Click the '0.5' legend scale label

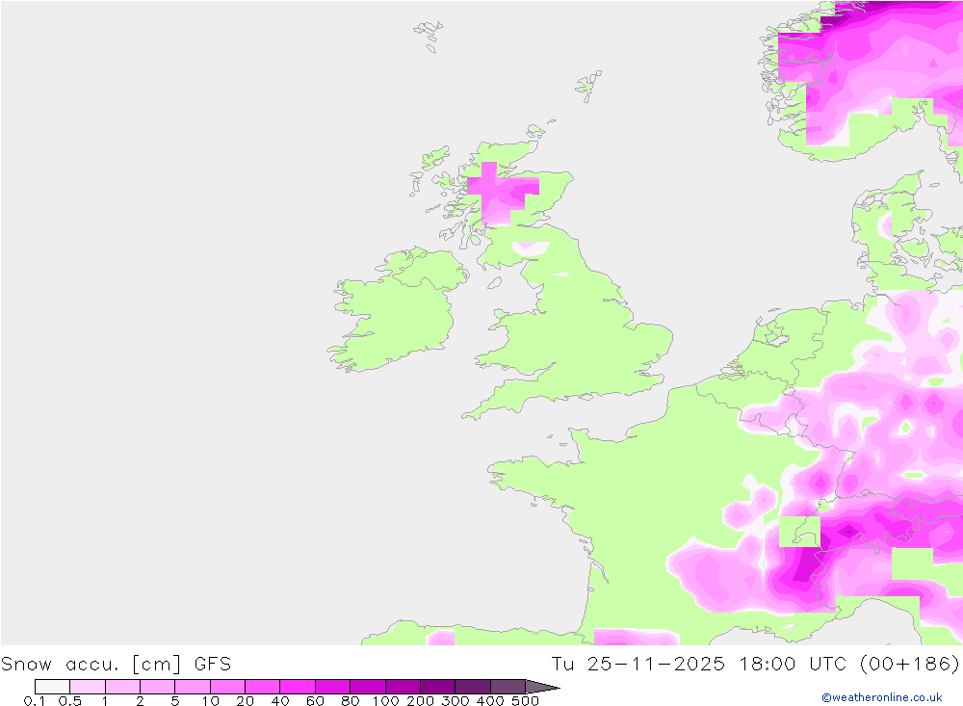tap(70, 701)
